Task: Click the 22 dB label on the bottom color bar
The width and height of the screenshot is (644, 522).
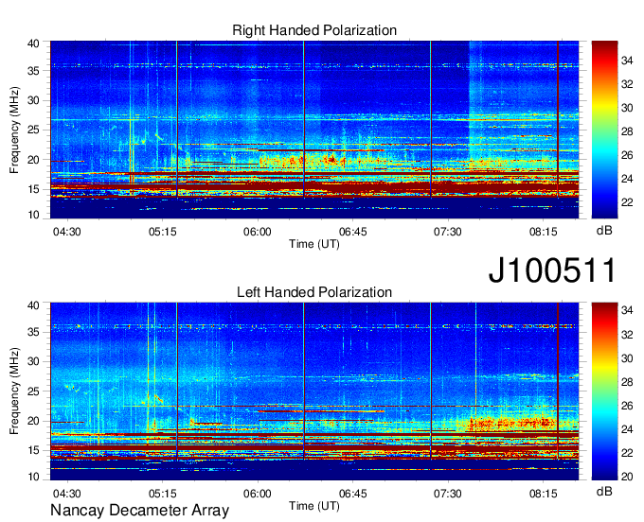Action: point(627,453)
